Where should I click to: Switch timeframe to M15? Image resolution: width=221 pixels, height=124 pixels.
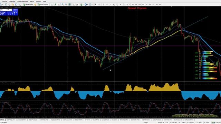coord(140,4)
